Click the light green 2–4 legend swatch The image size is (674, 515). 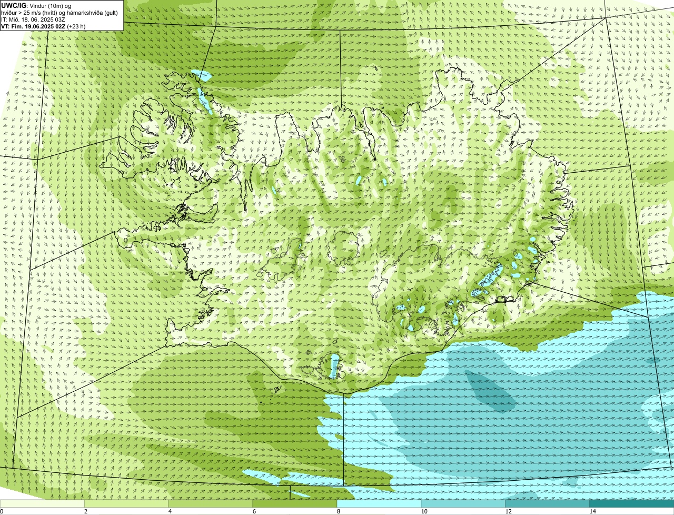pyautogui.click(x=126, y=503)
